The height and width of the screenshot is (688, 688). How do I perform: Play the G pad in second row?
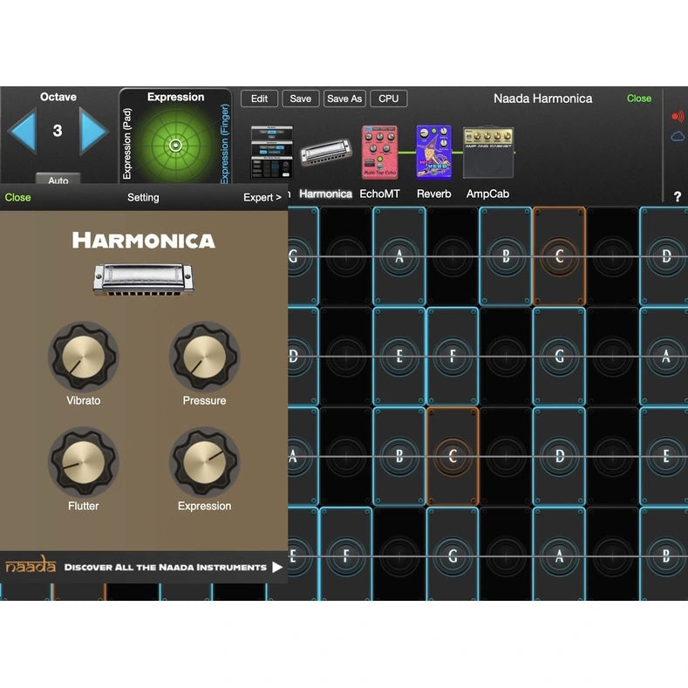560,357
